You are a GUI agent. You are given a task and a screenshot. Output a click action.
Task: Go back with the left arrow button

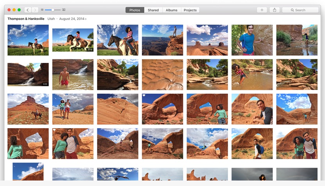click(28, 10)
